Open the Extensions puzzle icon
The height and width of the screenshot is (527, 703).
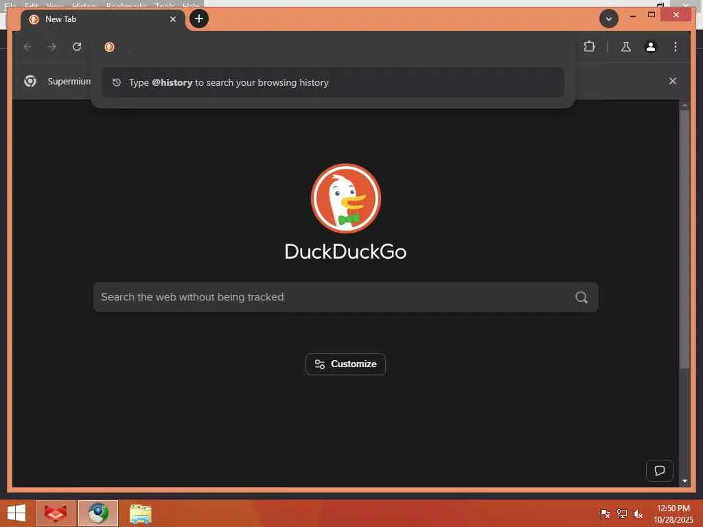(589, 47)
